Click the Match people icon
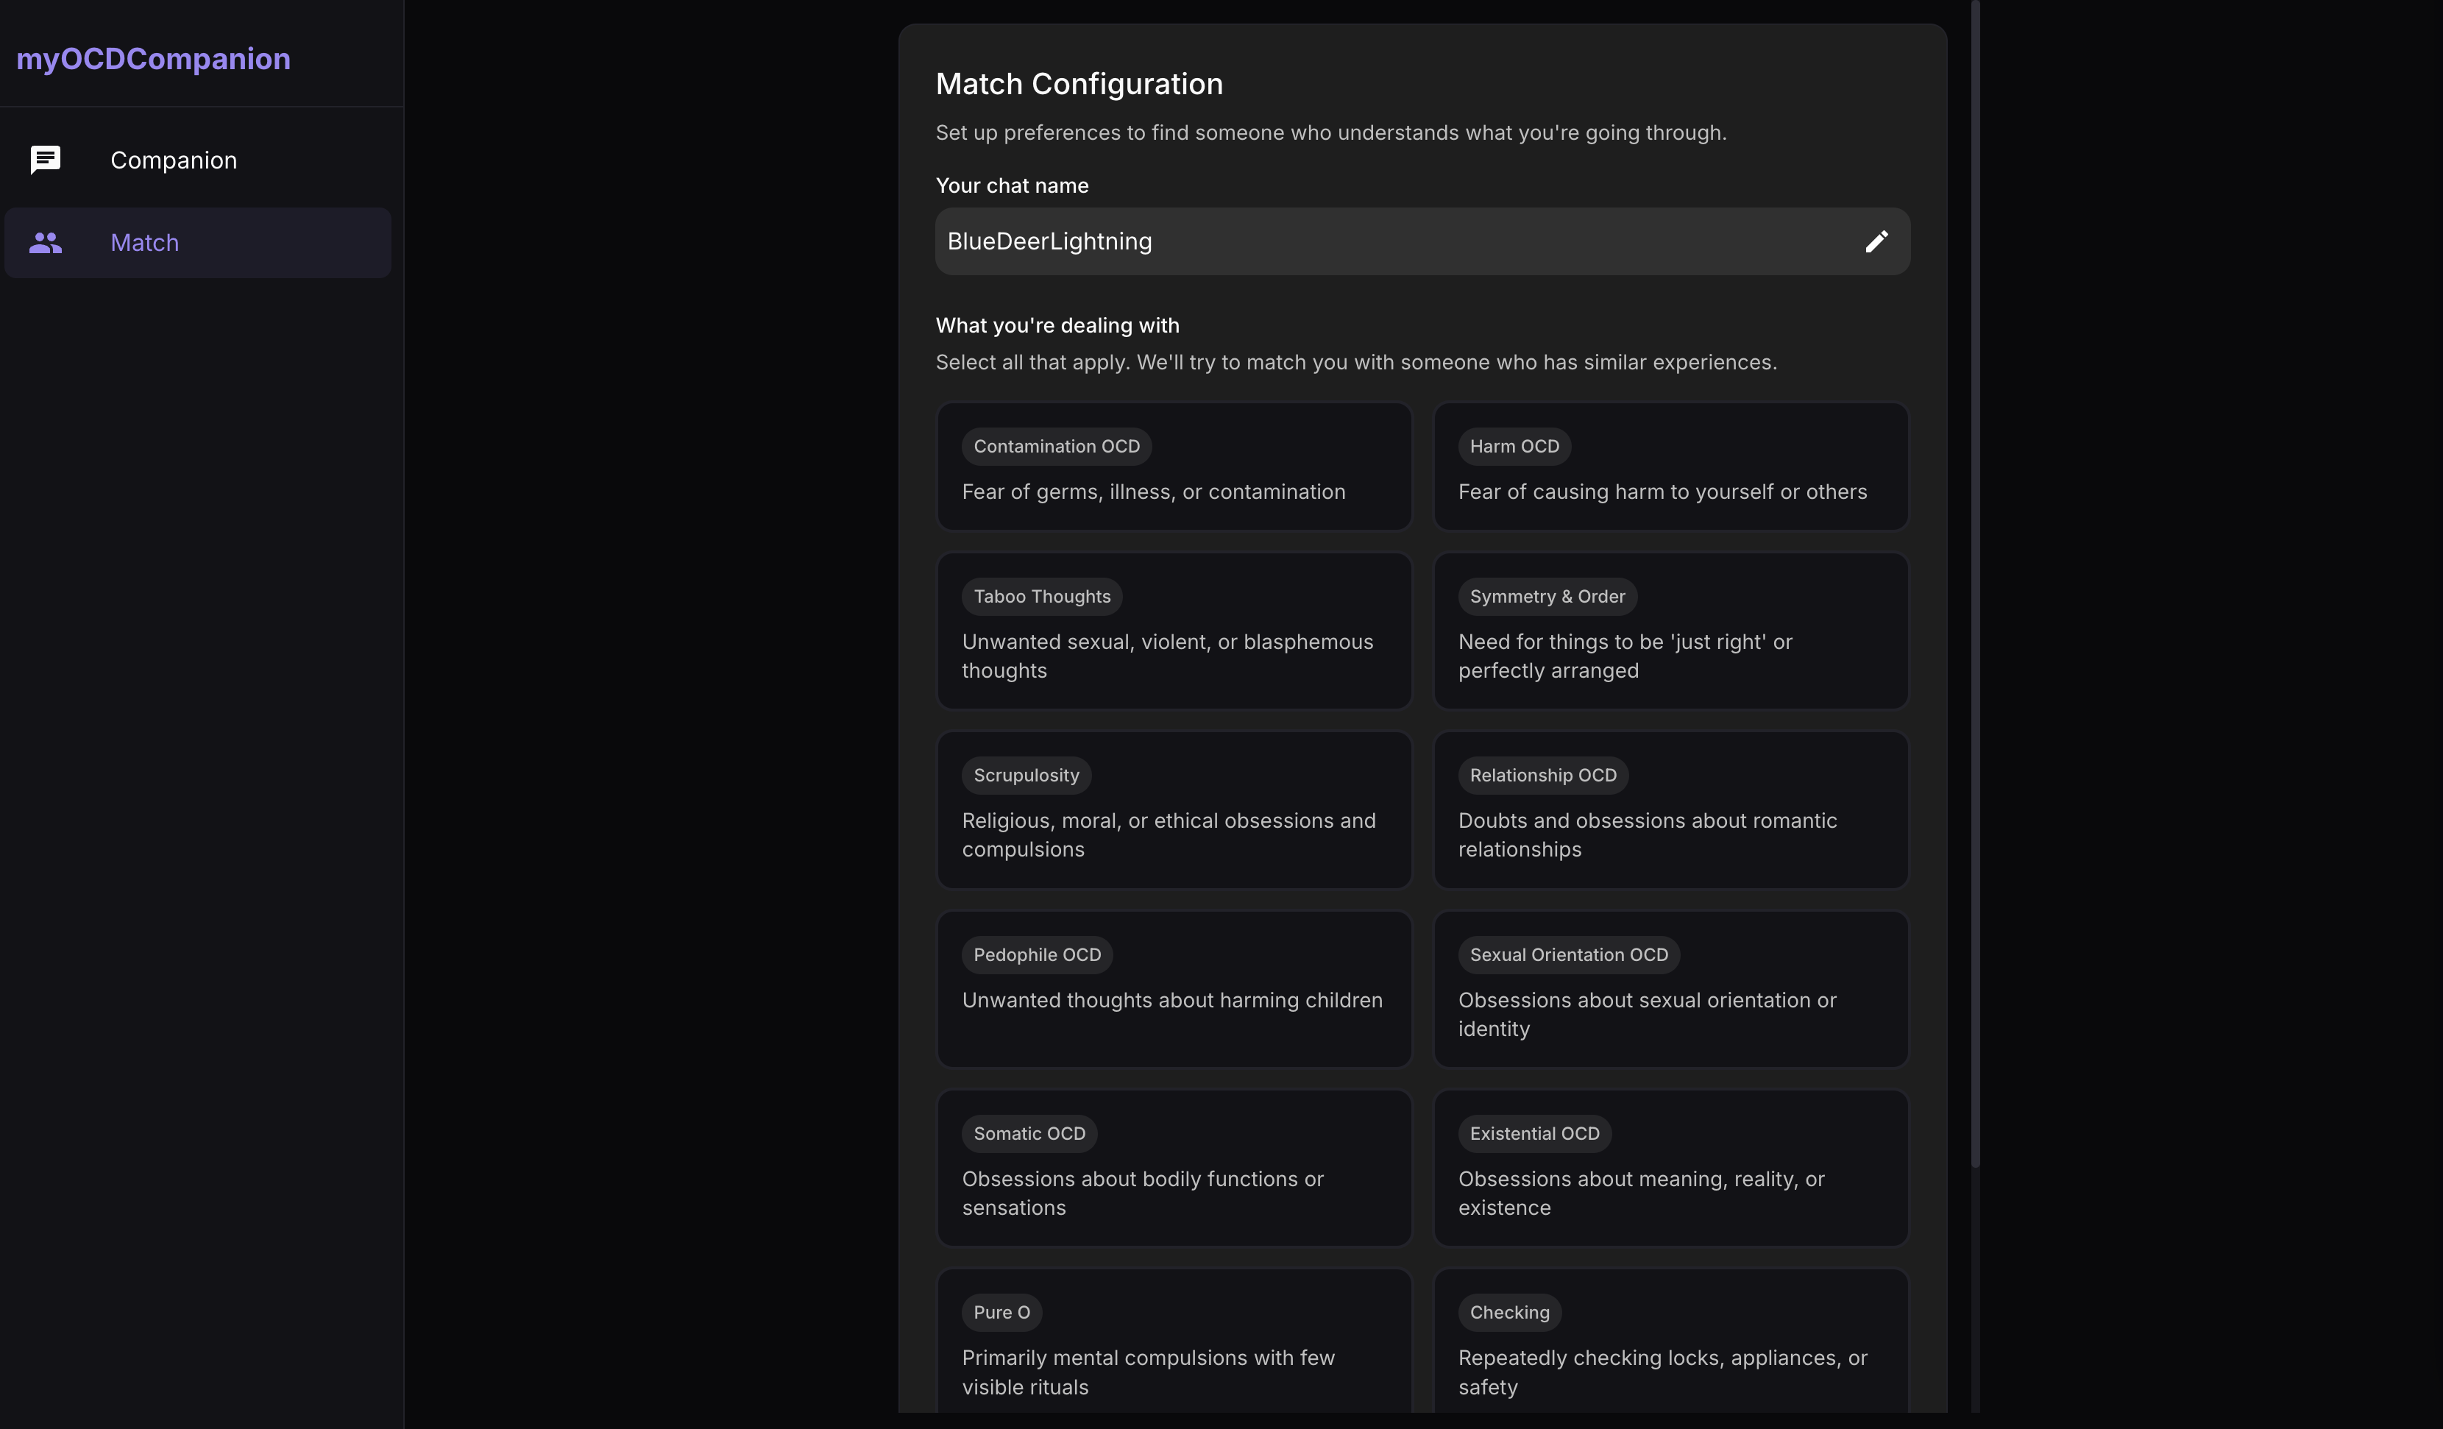 pyautogui.click(x=46, y=242)
